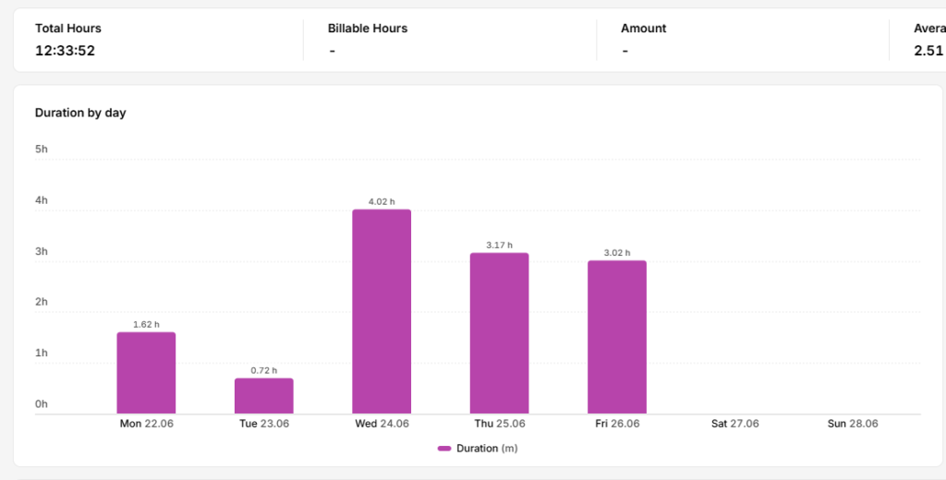The image size is (946, 480).
Task: Click the Thu 25.06 bar
Action: pyautogui.click(x=499, y=333)
